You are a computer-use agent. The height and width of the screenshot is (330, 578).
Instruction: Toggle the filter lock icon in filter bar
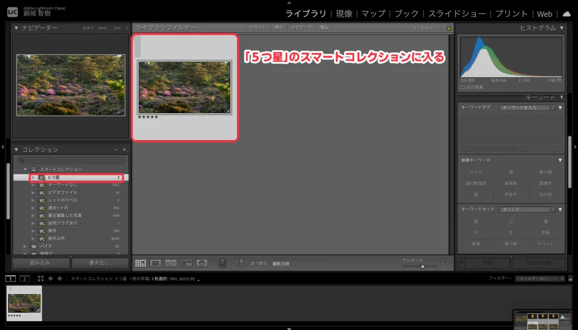point(449,28)
